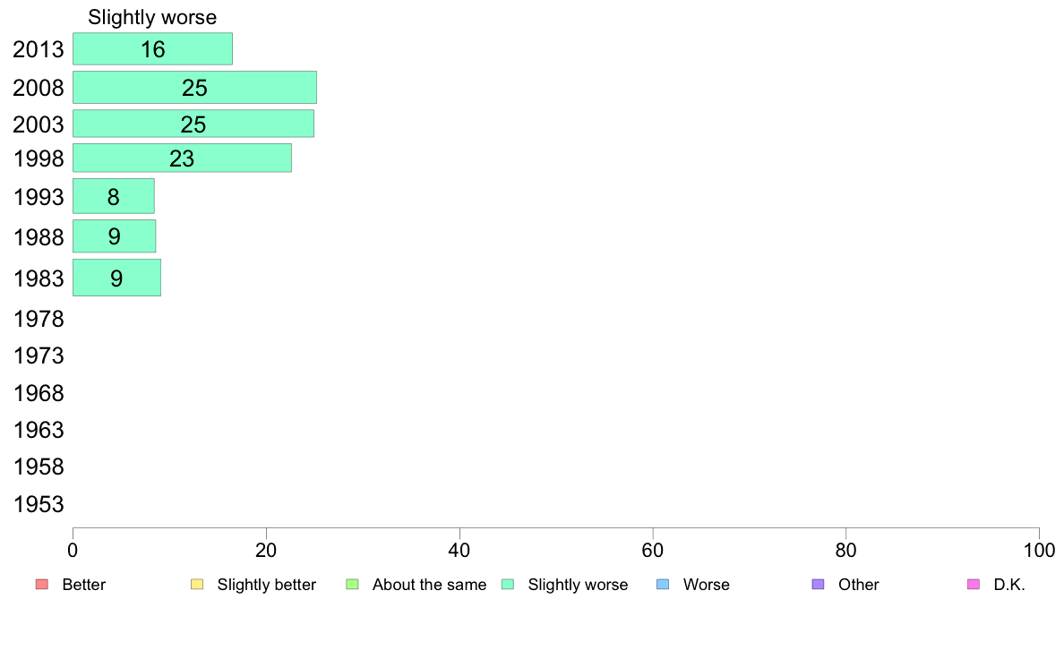Click the Worse legend blue swatch
The width and height of the screenshot is (1064, 659).
[x=663, y=585]
